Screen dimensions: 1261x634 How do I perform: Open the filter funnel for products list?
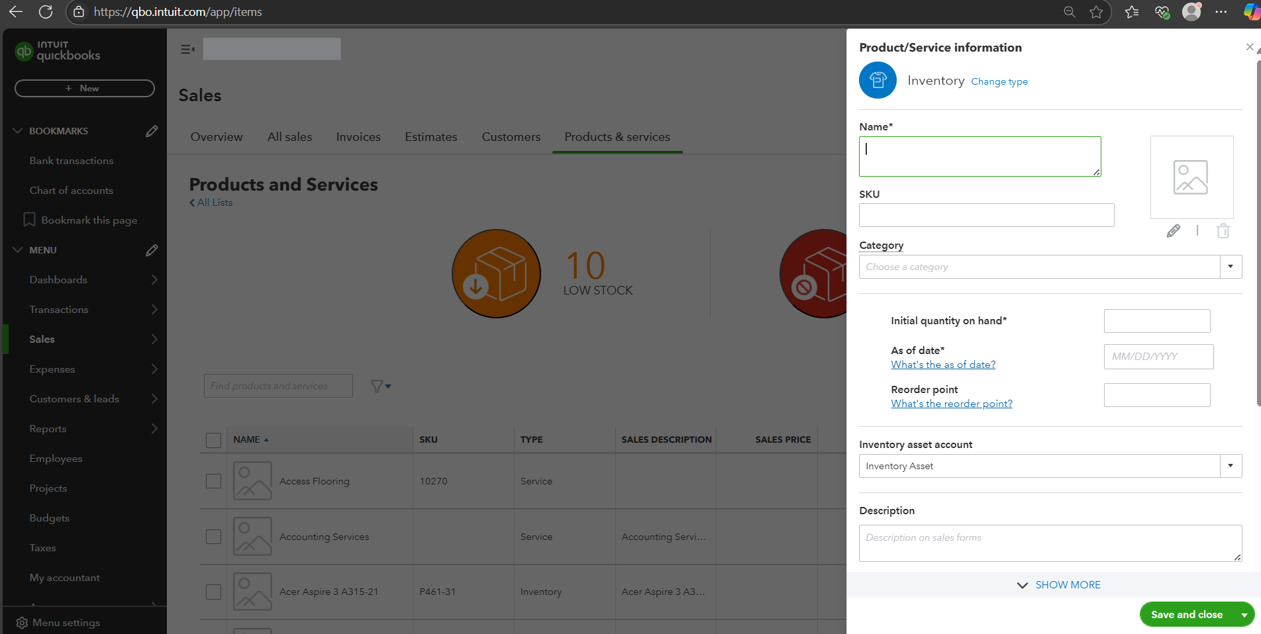point(380,386)
